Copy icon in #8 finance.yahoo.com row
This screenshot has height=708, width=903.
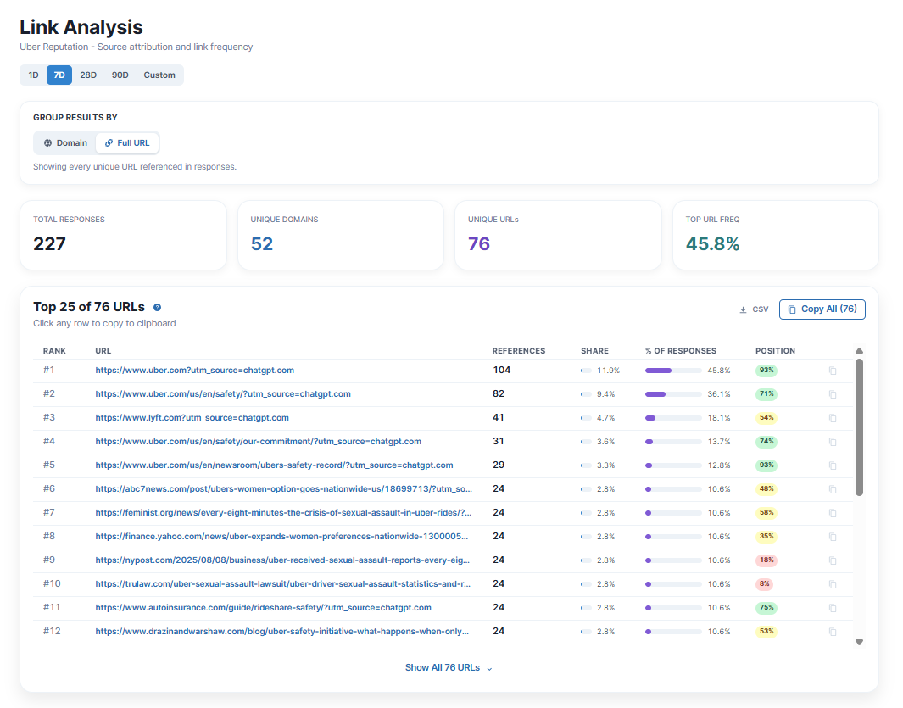pos(832,537)
